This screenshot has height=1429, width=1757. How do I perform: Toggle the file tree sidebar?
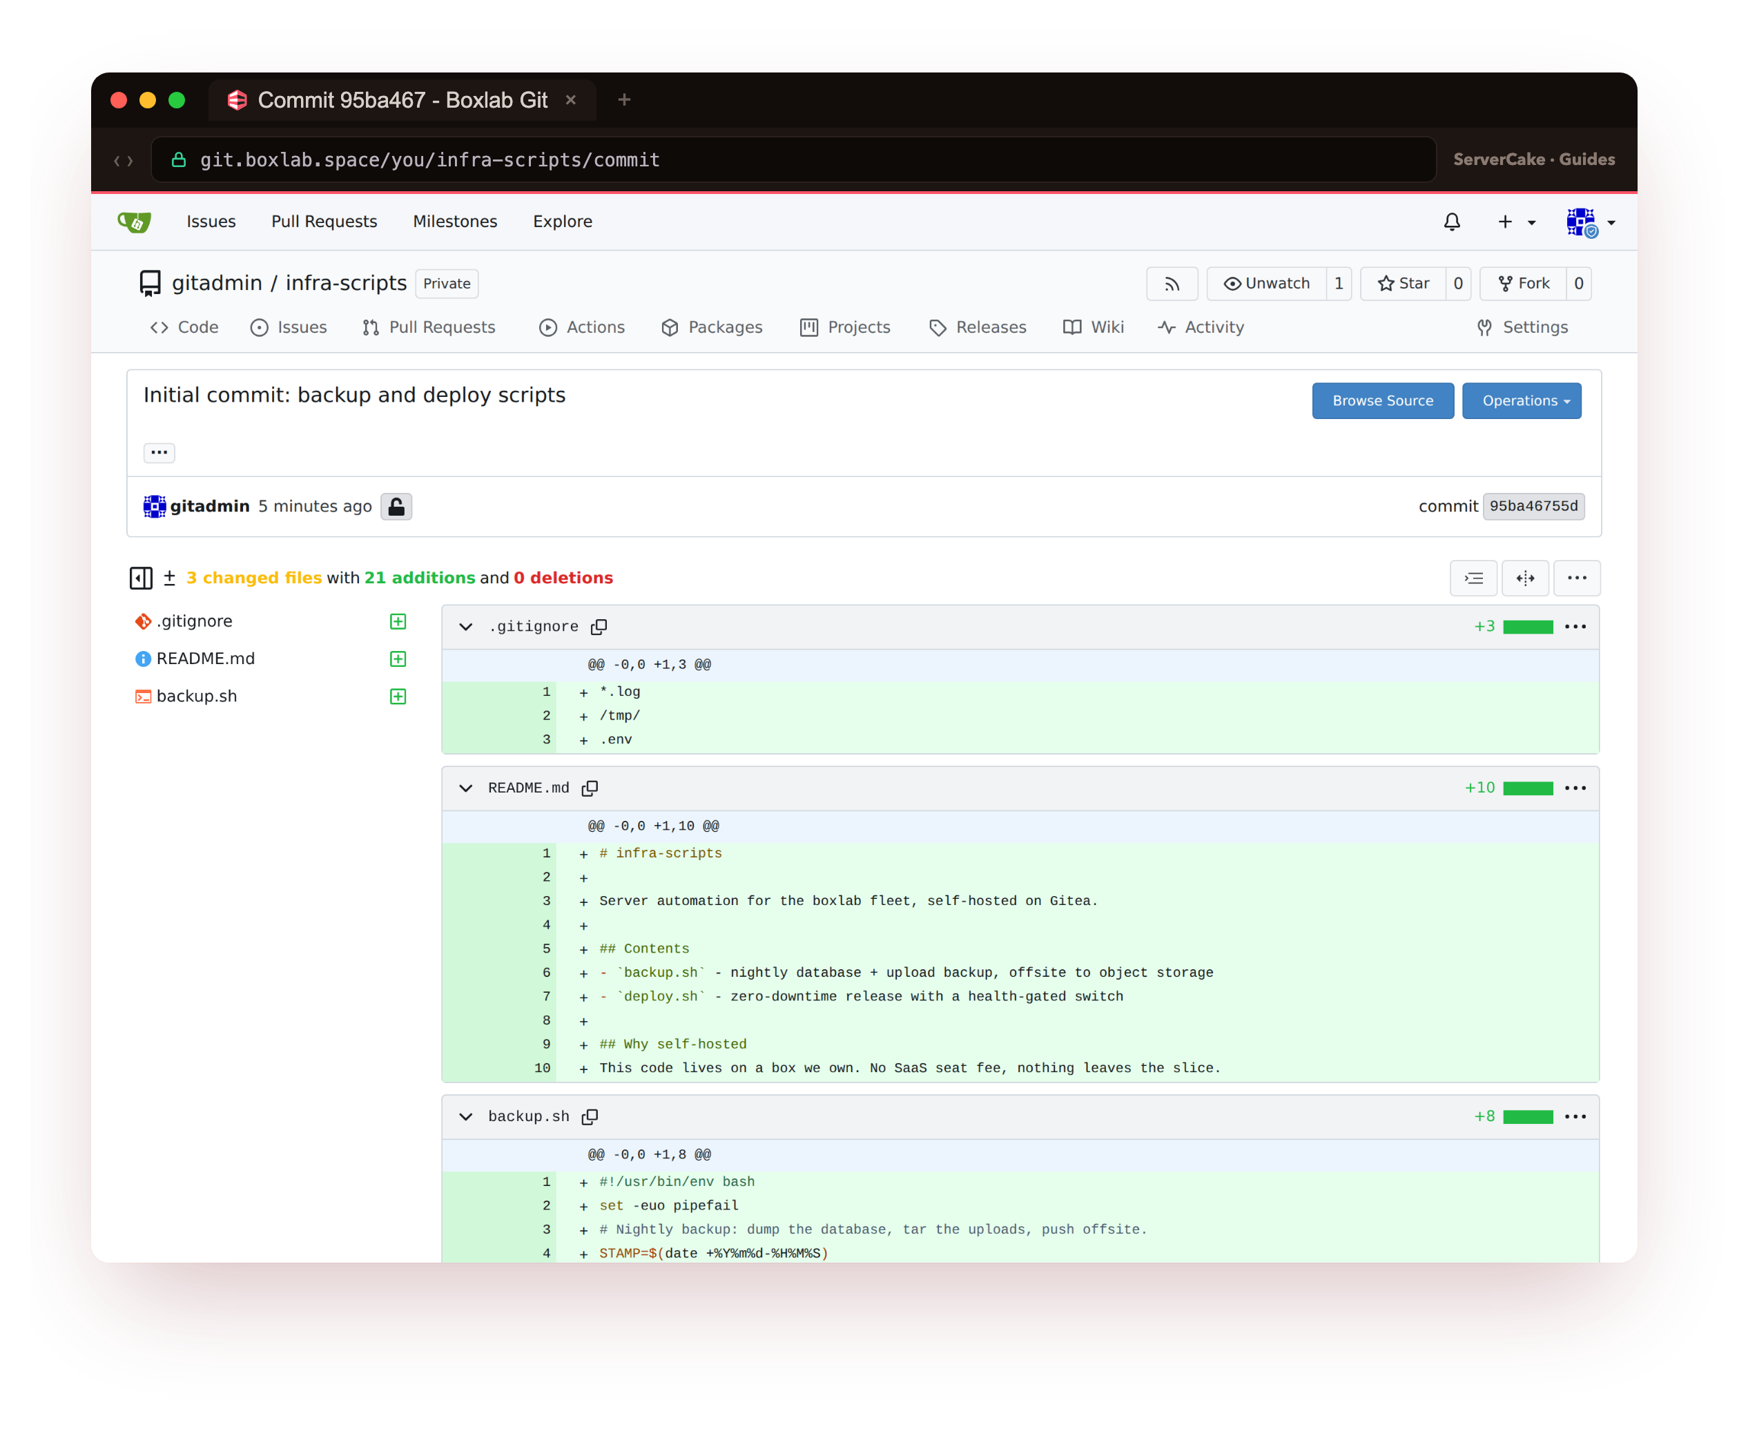pos(141,579)
